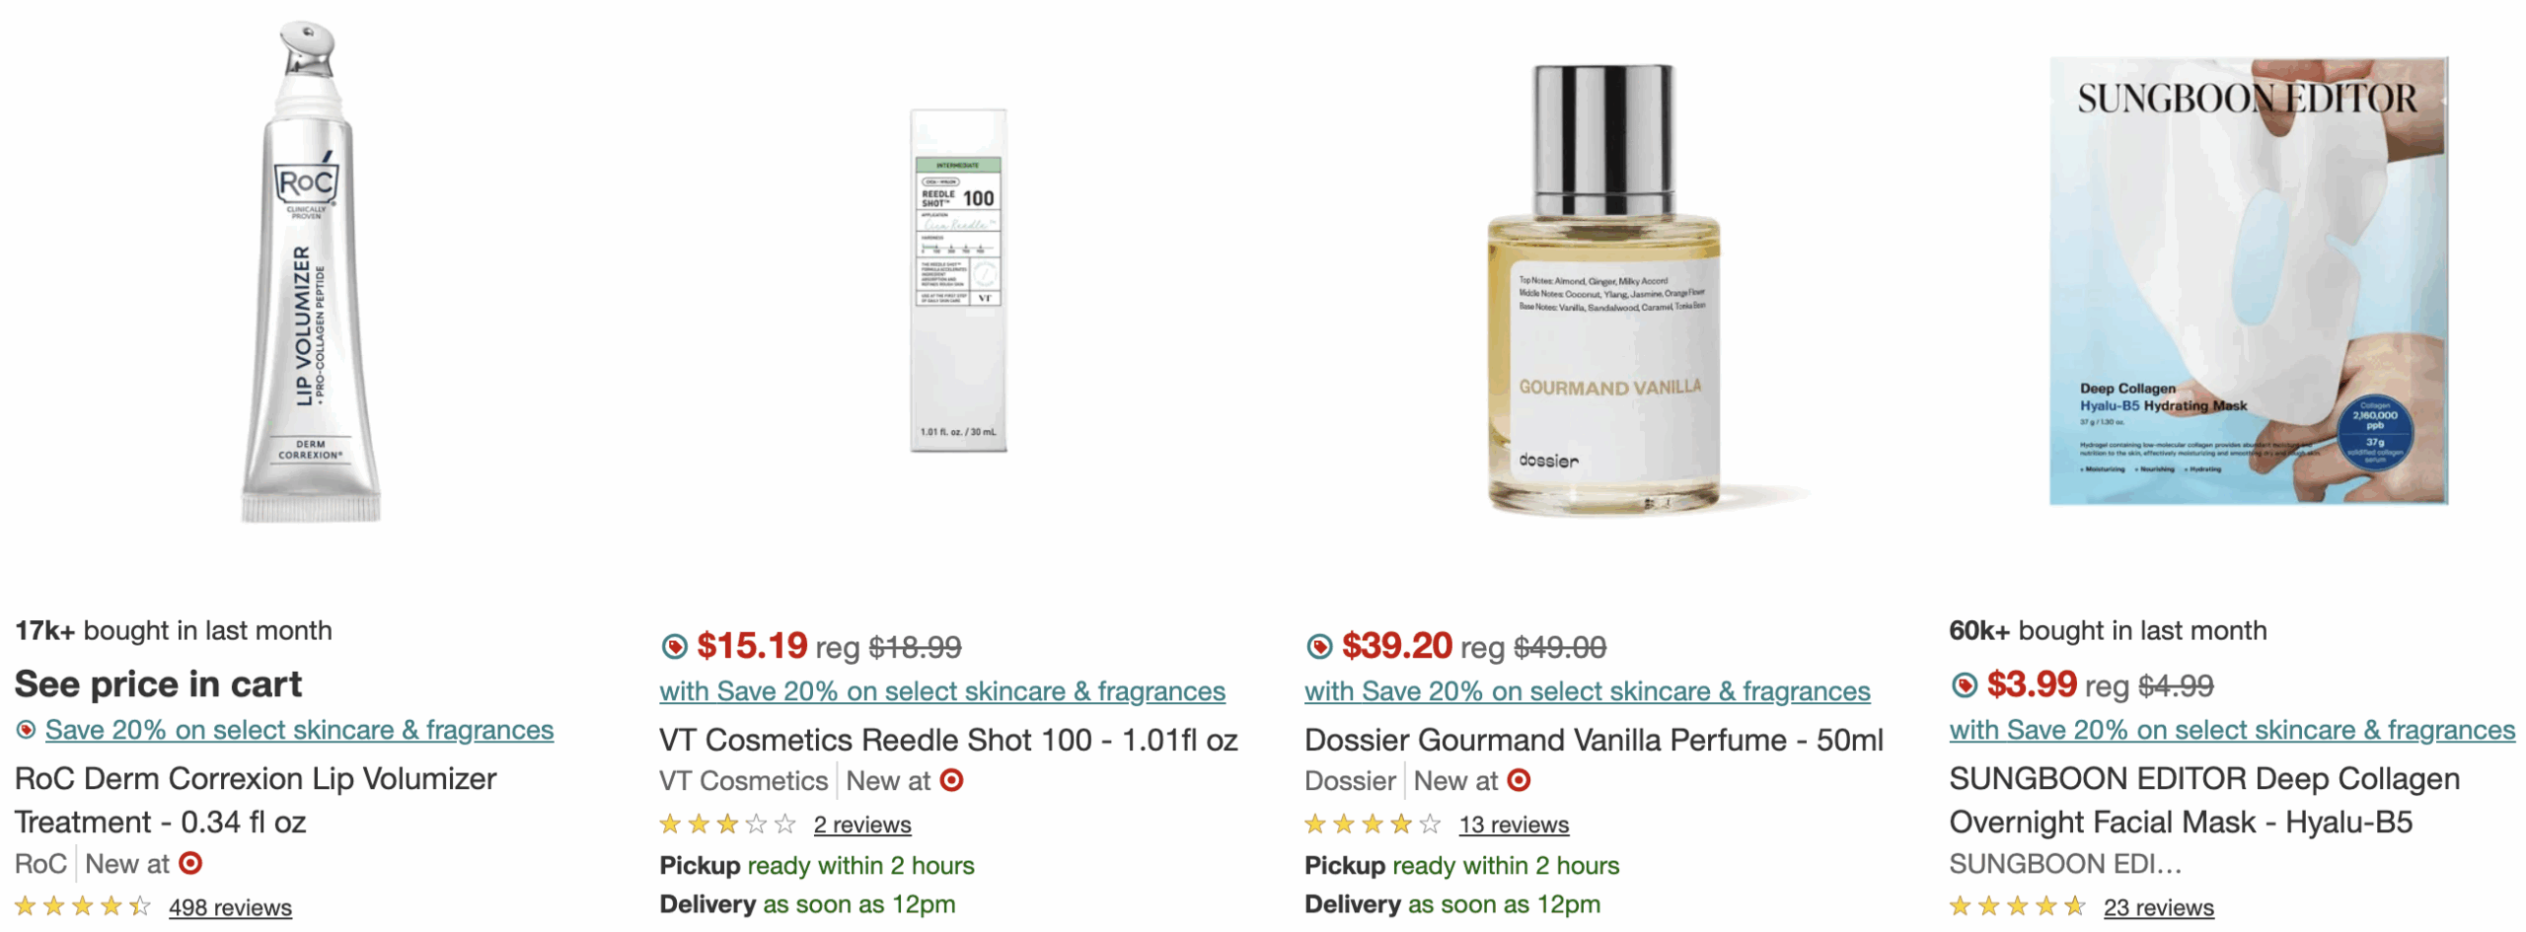This screenshot has width=2526, height=932.
Task: Open Save 20% skincare offer under $3.99 price
Action: point(2232,731)
